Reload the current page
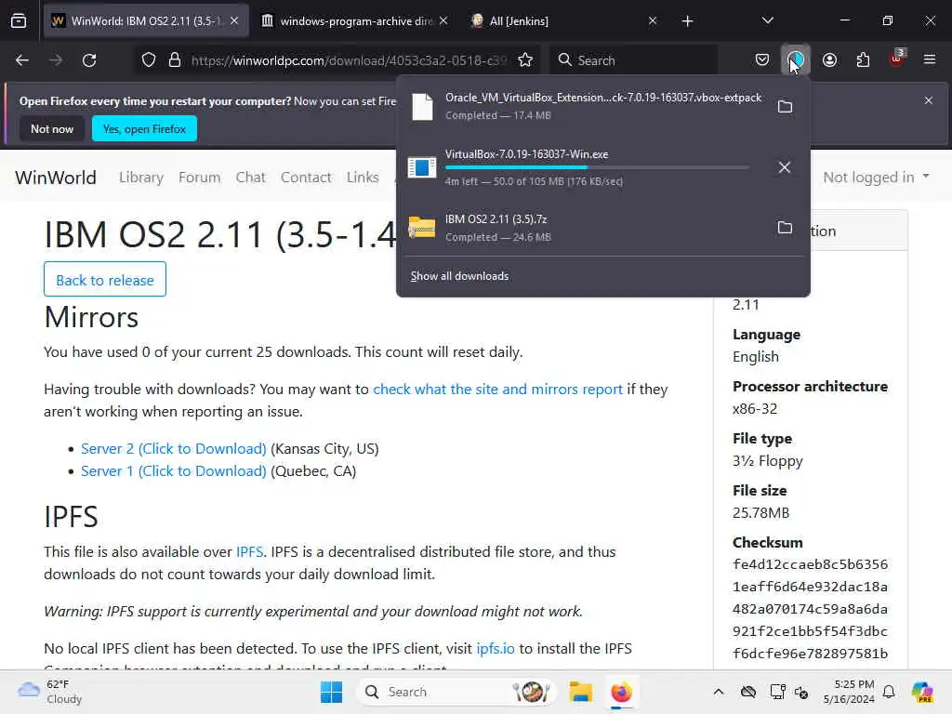The image size is (952, 714). pos(89,60)
